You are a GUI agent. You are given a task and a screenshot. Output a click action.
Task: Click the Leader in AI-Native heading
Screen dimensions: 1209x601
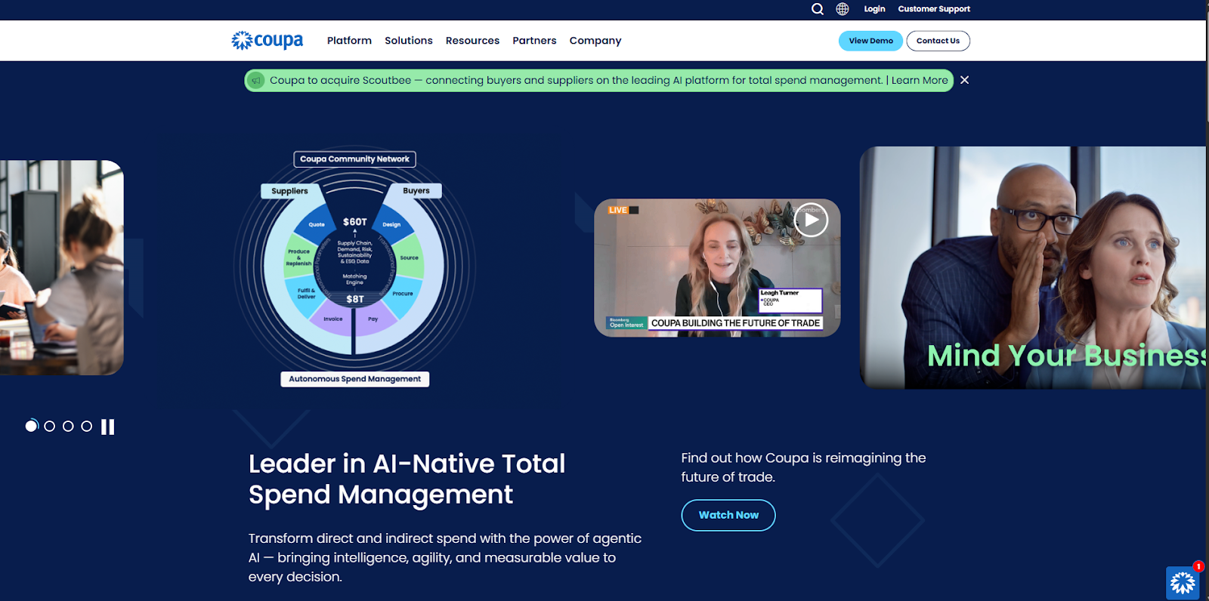407,479
